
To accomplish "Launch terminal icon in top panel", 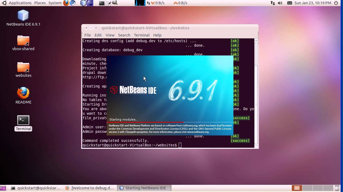I will click(x=102, y=3).
